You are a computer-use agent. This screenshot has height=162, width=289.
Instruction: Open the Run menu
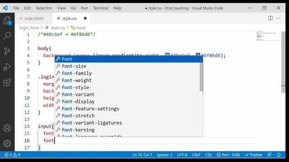click(x=84, y=8)
